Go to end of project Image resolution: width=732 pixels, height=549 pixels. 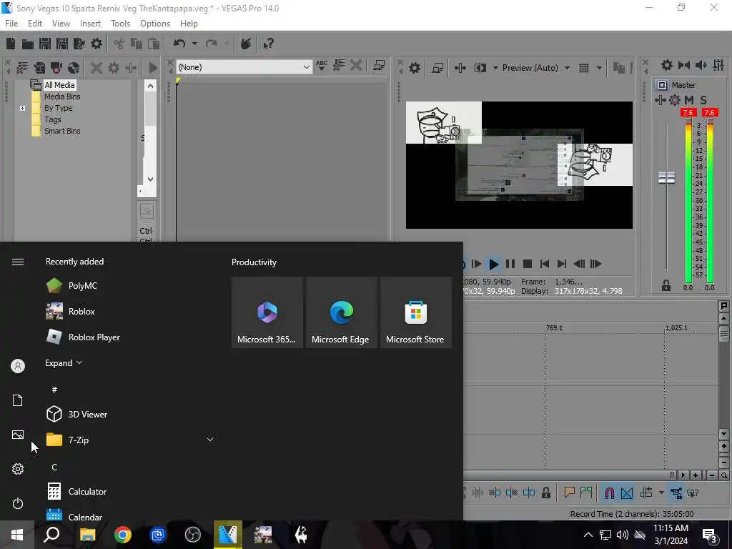562,264
